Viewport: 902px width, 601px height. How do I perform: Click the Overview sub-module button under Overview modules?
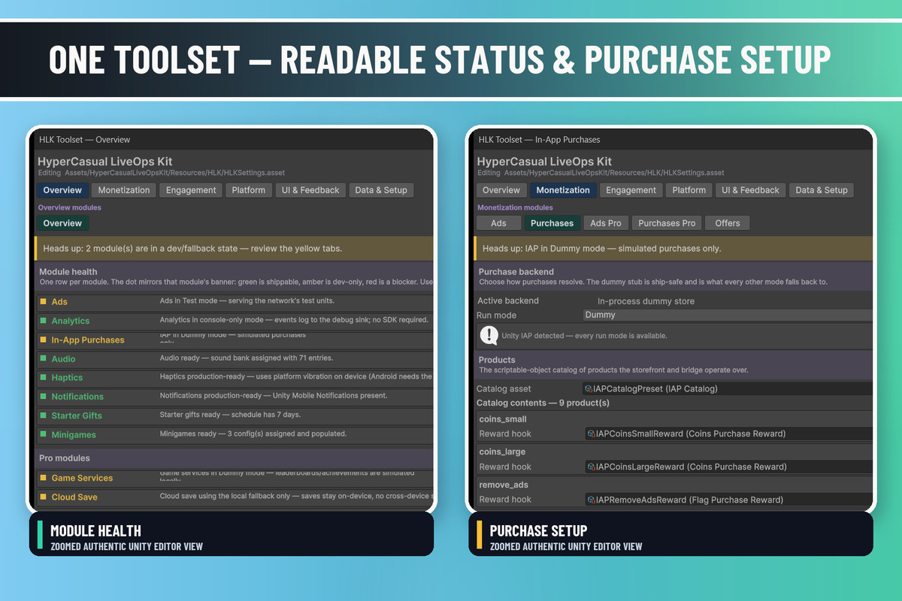point(62,223)
